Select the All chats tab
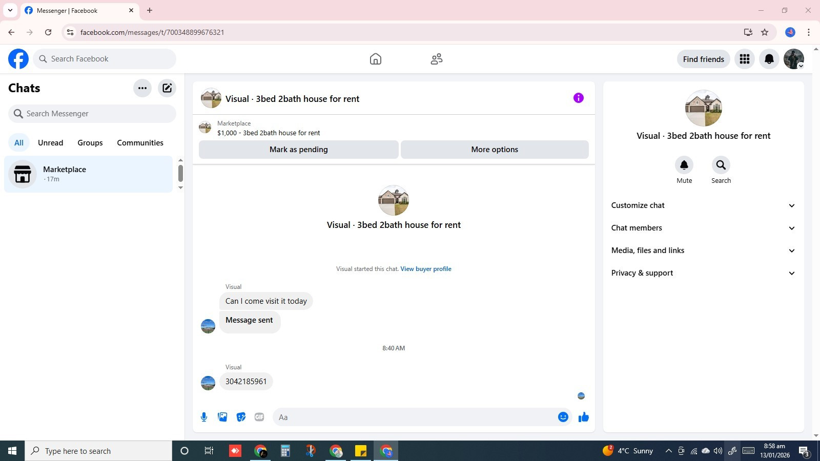Viewport: 820px width, 461px height. (x=19, y=143)
